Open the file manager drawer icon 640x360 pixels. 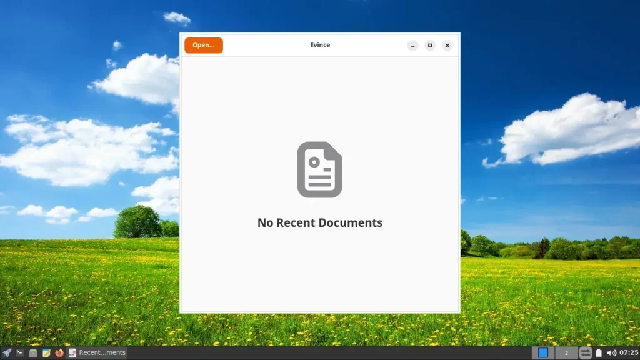click(x=33, y=352)
